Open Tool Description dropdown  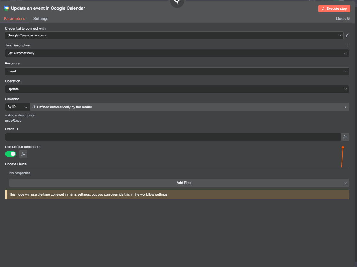coord(177,53)
